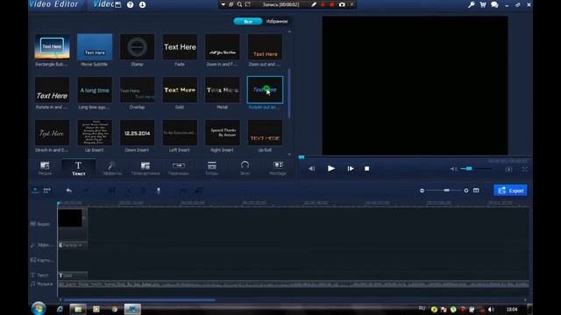Click the timeline horizontal scrollbar

point(139,300)
